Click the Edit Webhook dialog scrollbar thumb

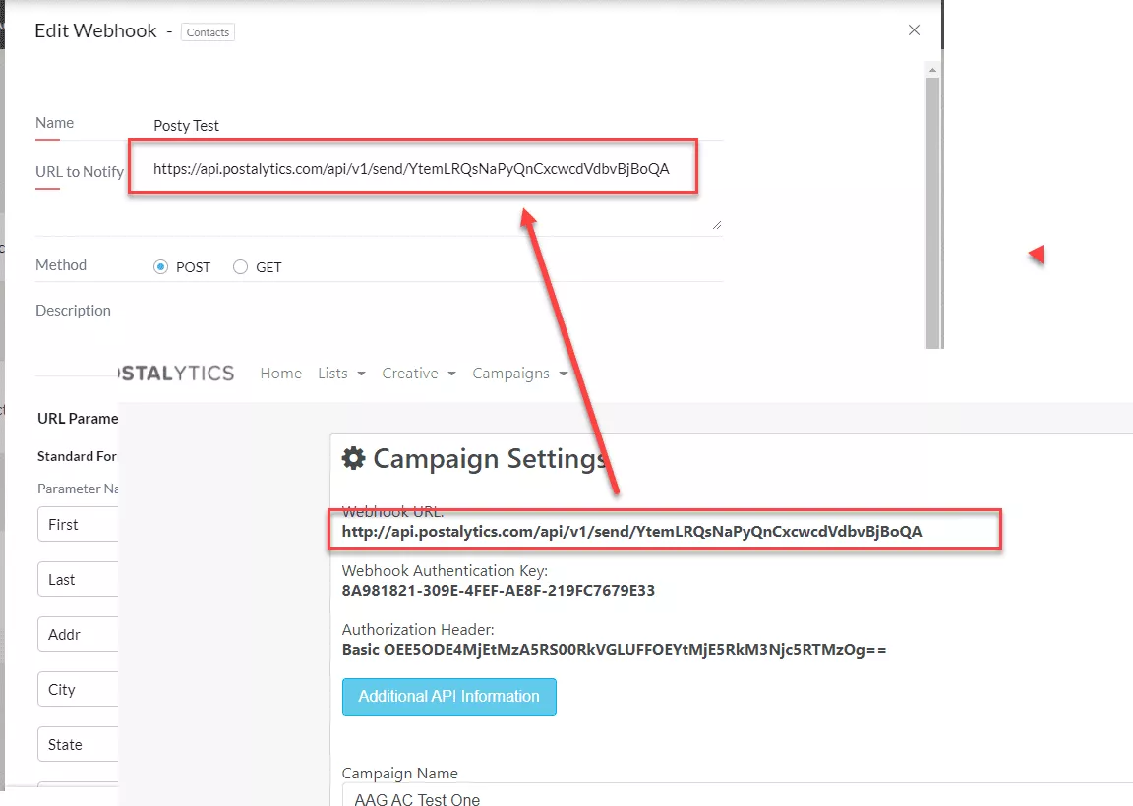pyautogui.click(x=932, y=213)
